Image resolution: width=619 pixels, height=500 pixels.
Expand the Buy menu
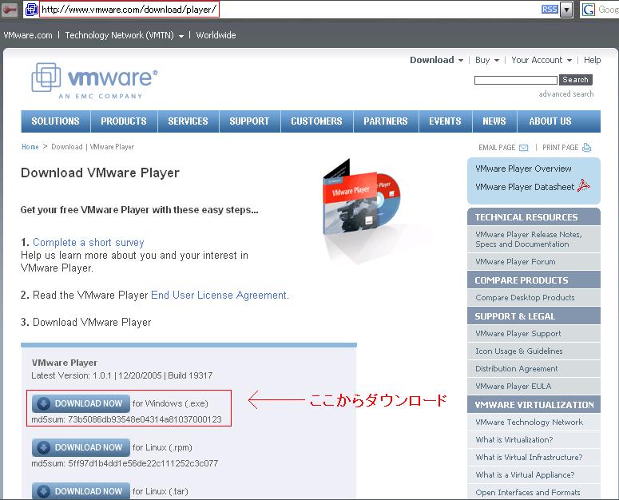coord(486,60)
